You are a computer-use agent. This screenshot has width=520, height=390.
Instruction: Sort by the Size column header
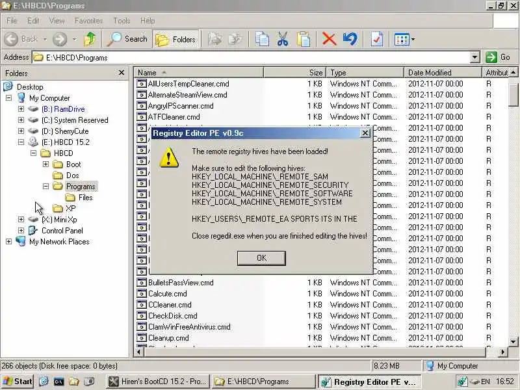pos(295,73)
